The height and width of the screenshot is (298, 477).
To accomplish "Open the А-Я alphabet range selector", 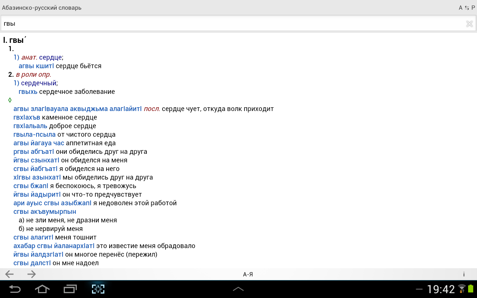I will (248, 275).
